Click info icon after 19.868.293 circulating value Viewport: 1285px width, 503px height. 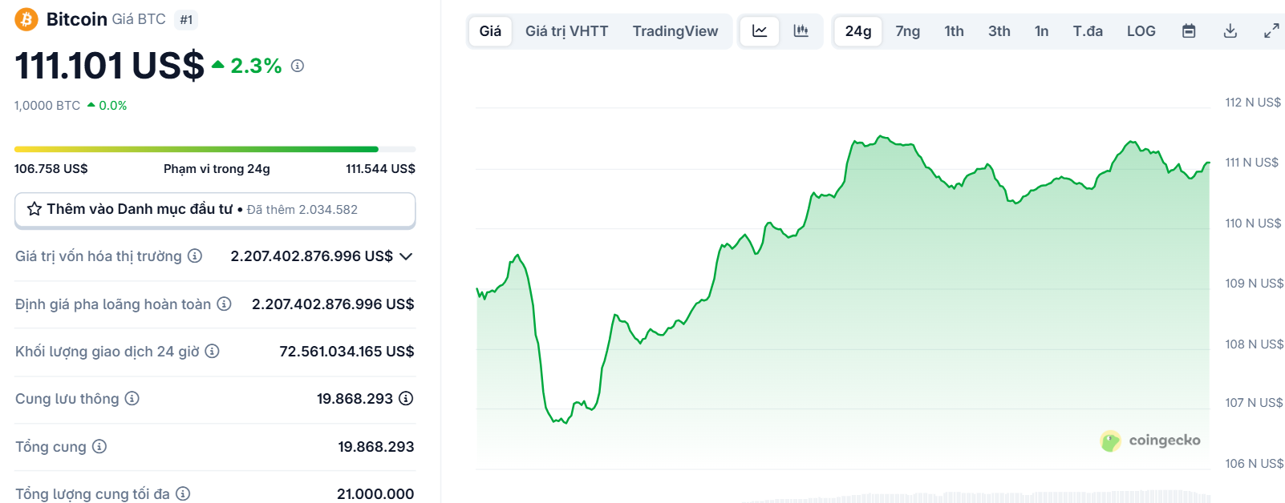[407, 398]
